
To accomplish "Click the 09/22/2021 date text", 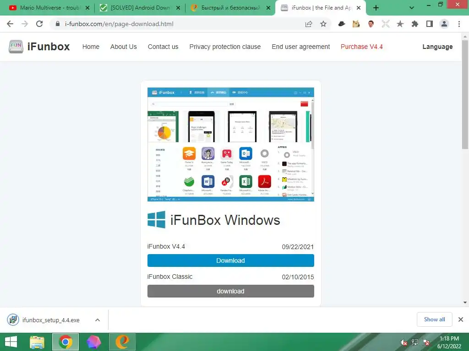I will (x=298, y=247).
